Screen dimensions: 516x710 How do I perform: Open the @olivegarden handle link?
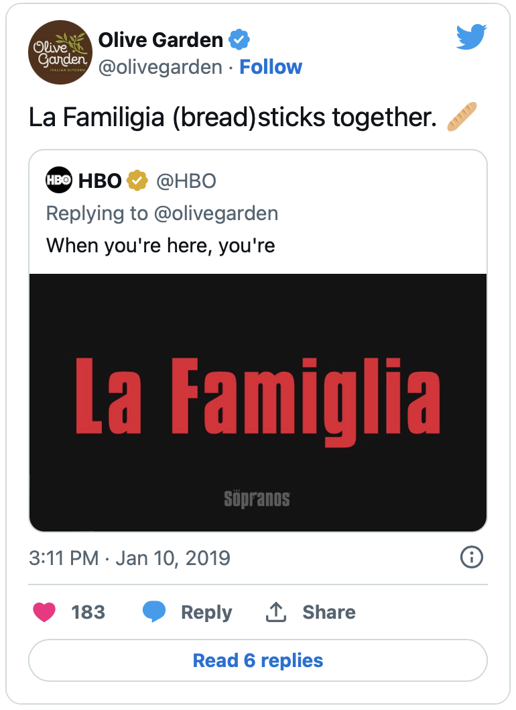[x=160, y=67]
